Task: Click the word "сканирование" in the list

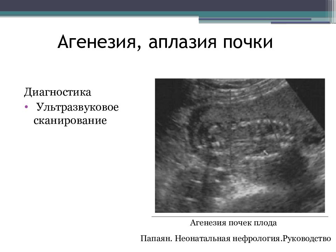Action: point(70,121)
